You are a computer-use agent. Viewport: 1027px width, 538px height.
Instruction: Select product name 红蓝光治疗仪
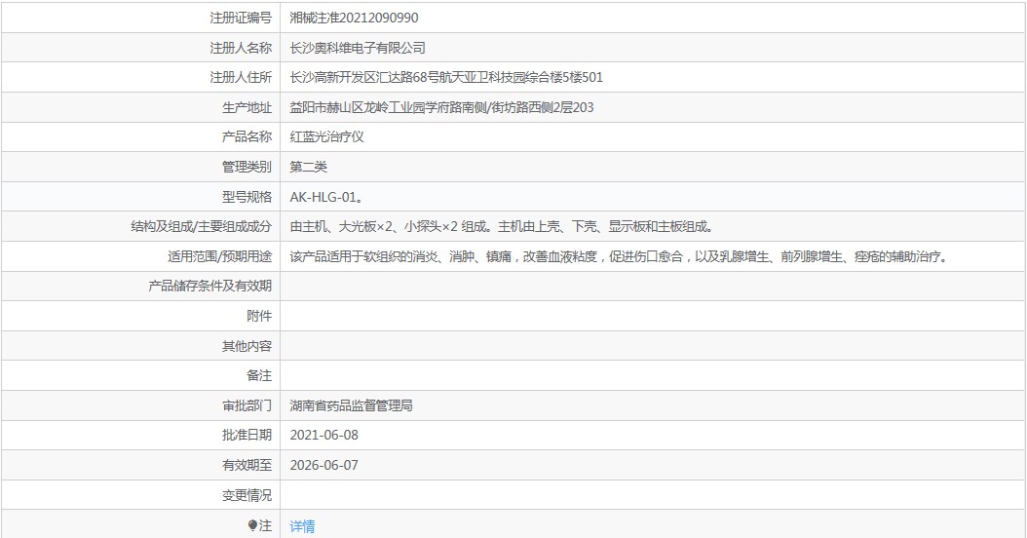click(326, 137)
